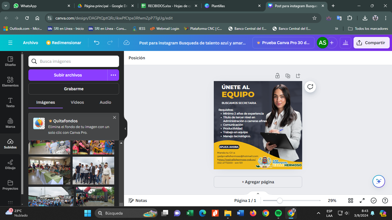Viewport: 392px width, 220px height.
Task: Toggle fullscreen presentation mode
Action: point(362,201)
